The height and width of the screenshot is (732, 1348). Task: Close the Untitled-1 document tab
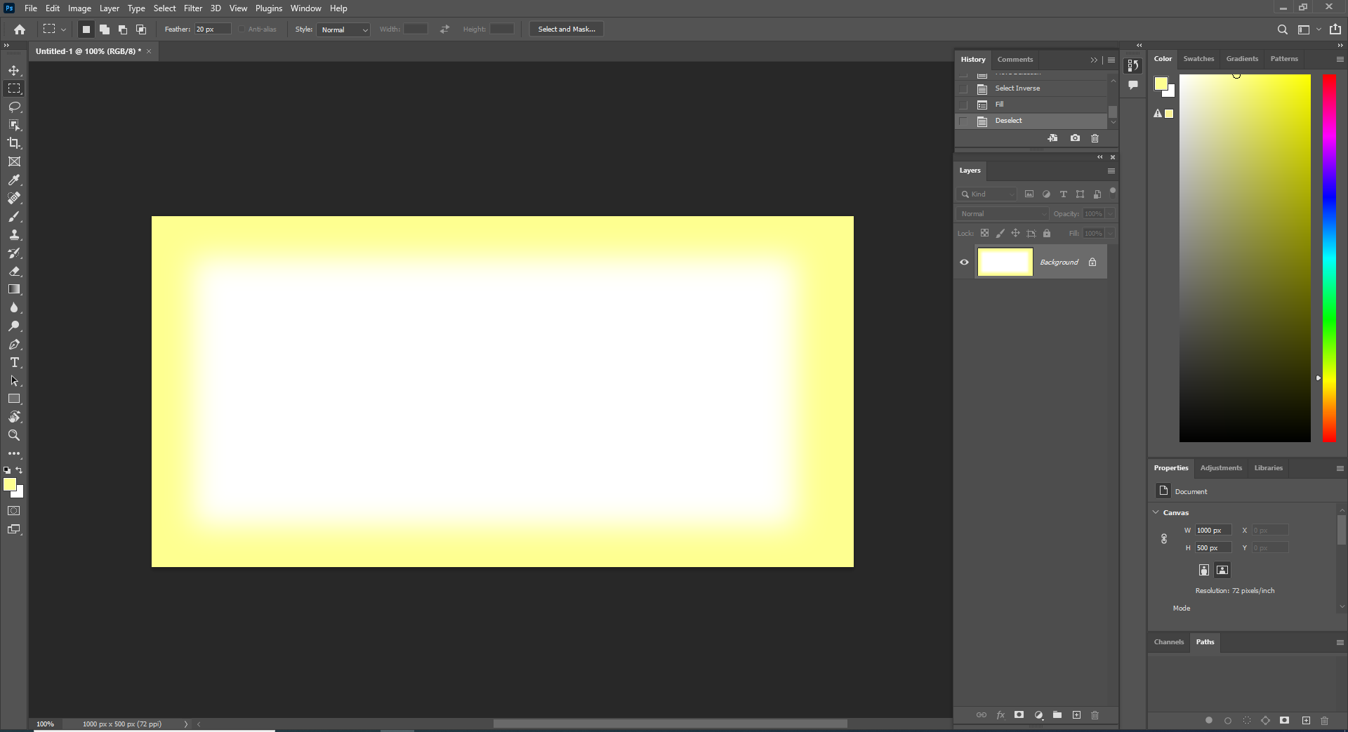coord(149,51)
